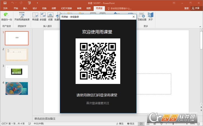
Task: Switch to the 幻灯片放映 ribbon tab
Action: [67, 8]
